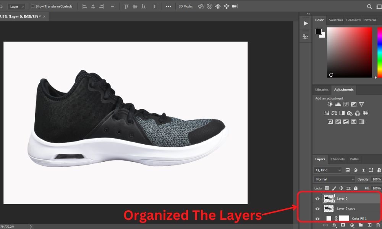This screenshot has height=229, width=382.
Task: Switch to the Paths tab
Action: point(354,159)
